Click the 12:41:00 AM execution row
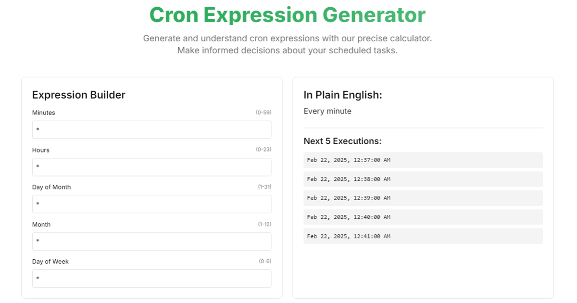The height and width of the screenshot is (303, 577). 423,236
